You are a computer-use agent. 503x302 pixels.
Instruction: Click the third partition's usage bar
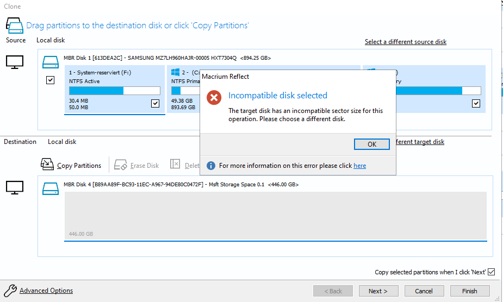(438, 91)
